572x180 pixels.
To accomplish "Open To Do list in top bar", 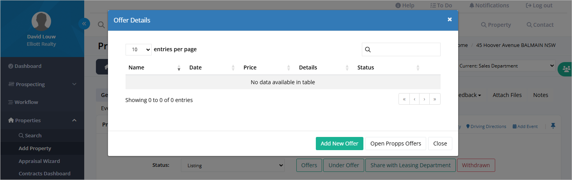I will (441, 5).
